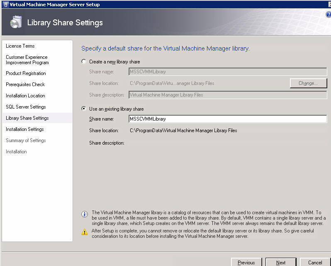Image resolution: width=331 pixels, height=266 pixels.
Task: Click Summary of Settings step
Action: 26,140
